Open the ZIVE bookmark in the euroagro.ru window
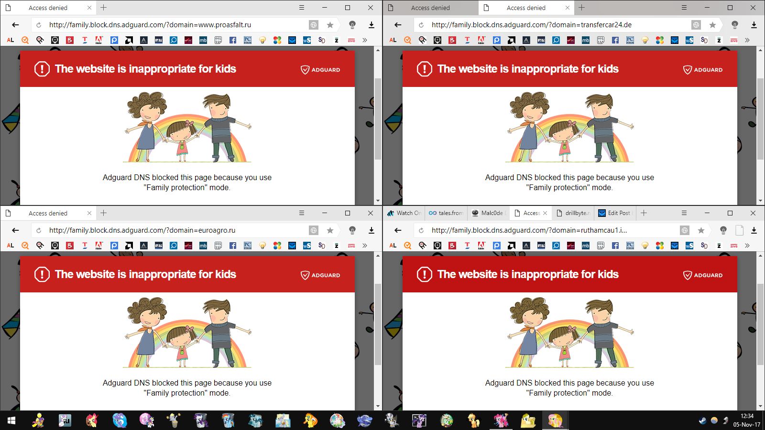The image size is (765, 430). tap(351, 246)
